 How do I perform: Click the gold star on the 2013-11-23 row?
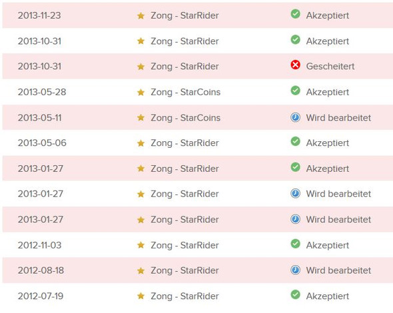141,16
